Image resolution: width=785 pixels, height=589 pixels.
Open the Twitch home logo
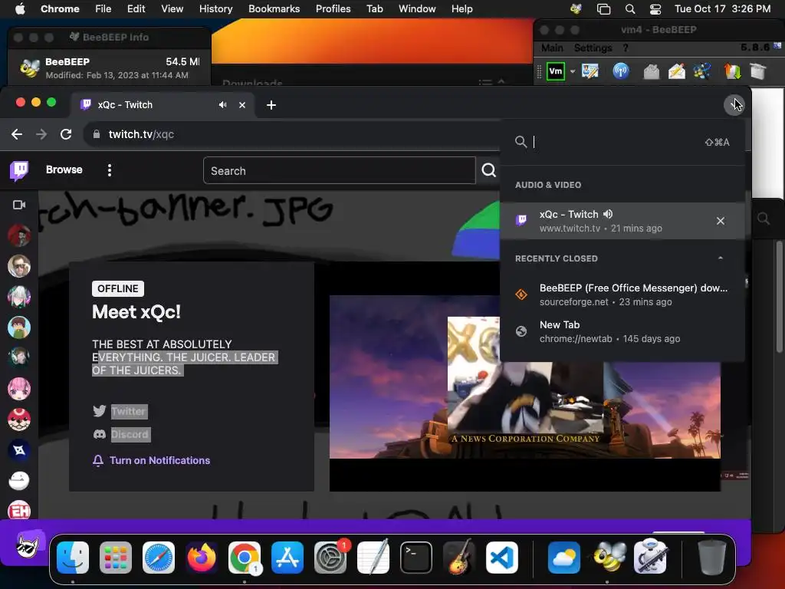(19, 170)
